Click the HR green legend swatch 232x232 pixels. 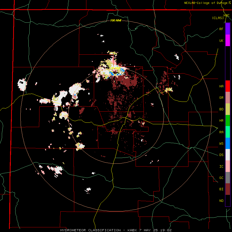[228, 120]
